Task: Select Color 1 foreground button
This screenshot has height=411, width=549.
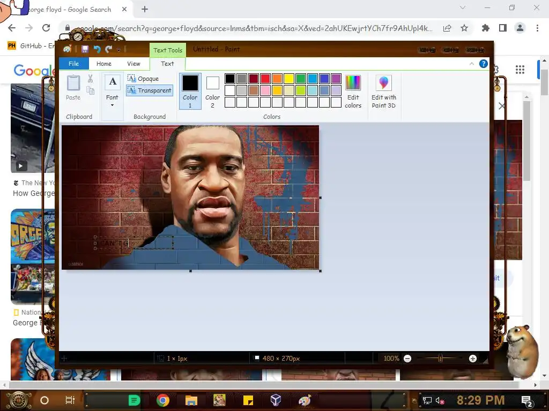Action: tap(190, 91)
